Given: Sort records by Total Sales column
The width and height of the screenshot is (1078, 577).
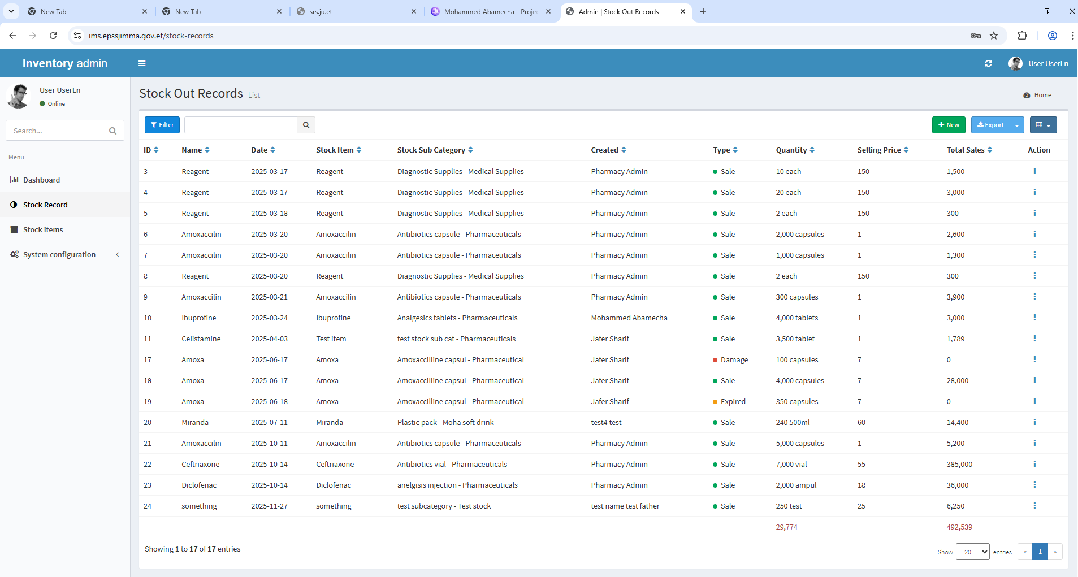Looking at the screenshot, I should [x=969, y=150].
